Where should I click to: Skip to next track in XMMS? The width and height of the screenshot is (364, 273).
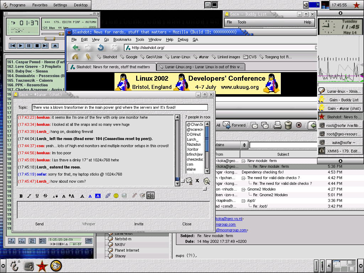point(45,45)
